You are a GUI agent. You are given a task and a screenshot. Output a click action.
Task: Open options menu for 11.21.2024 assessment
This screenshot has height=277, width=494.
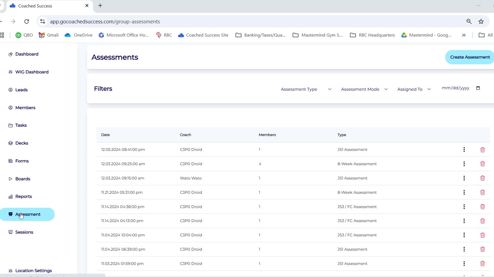464,192
